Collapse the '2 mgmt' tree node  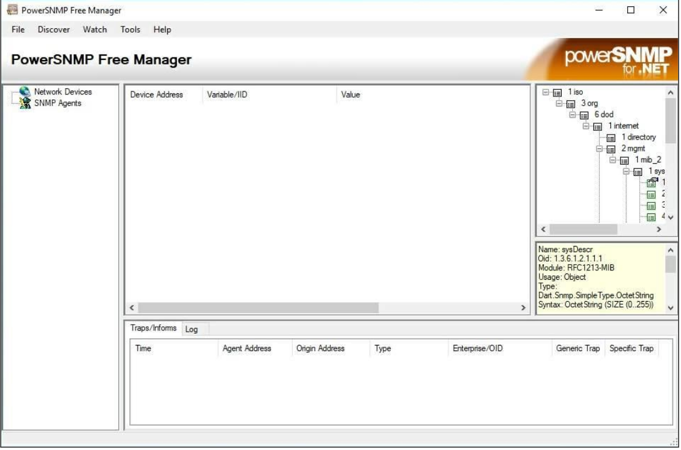(599, 149)
